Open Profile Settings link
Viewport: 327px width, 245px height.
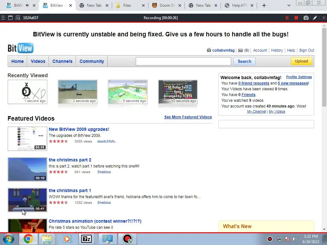pyautogui.click(x=299, y=77)
